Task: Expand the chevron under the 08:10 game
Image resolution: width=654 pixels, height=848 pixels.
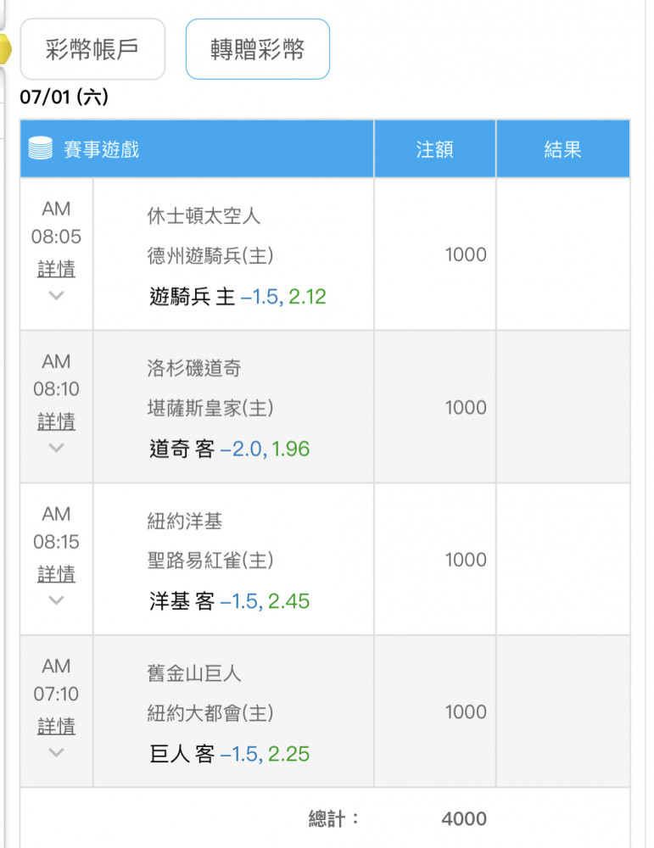Action: pyautogui.click(x=56, y=448)
